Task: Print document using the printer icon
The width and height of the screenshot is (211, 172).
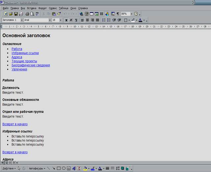Action: point(27,14)
